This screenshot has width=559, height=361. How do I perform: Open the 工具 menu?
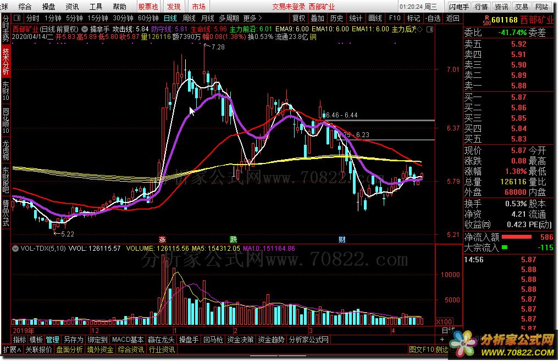96,7
